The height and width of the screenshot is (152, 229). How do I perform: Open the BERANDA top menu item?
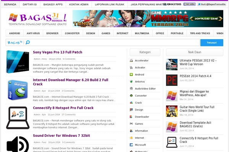coord(10,5)
